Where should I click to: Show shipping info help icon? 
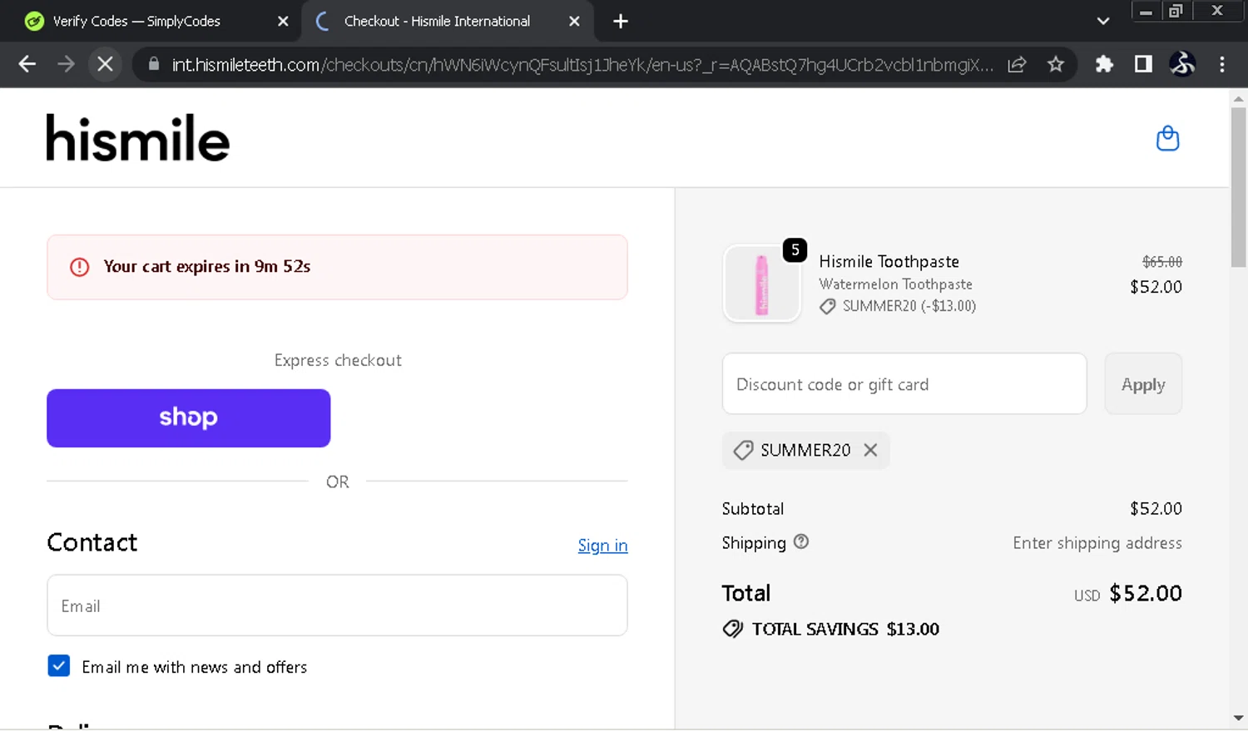point(801,541)
